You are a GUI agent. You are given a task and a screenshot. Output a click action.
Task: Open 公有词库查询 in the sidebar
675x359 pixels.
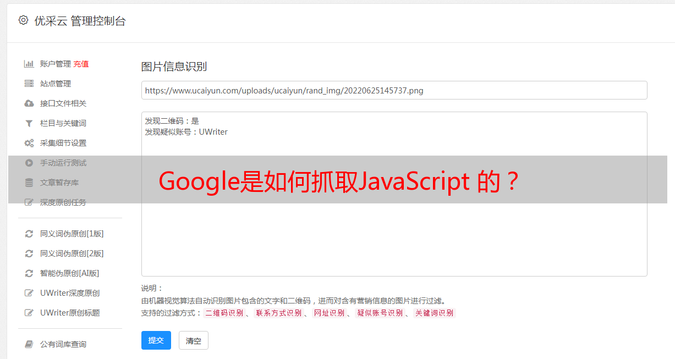63,344
